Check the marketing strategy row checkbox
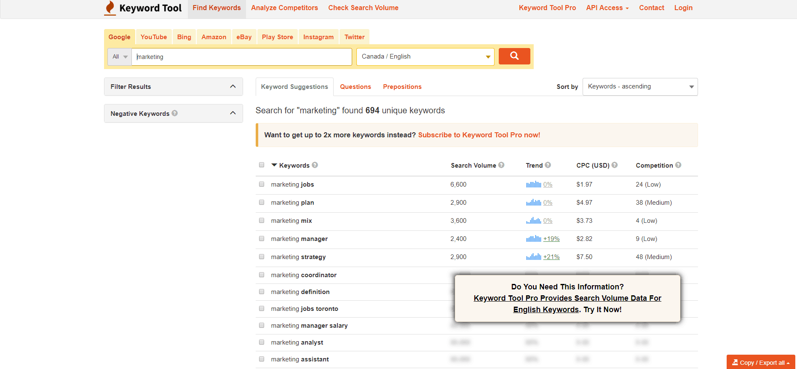The height and width of the screenshot is (369, 797). coord(262,257)
